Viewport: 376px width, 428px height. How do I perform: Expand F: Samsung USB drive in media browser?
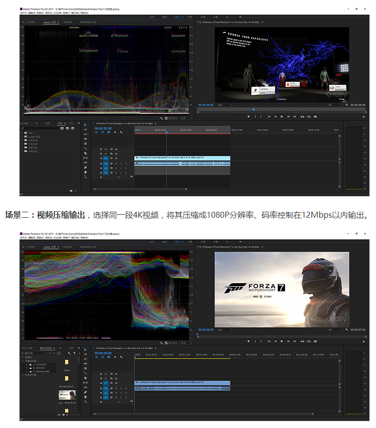coord(27,372)
